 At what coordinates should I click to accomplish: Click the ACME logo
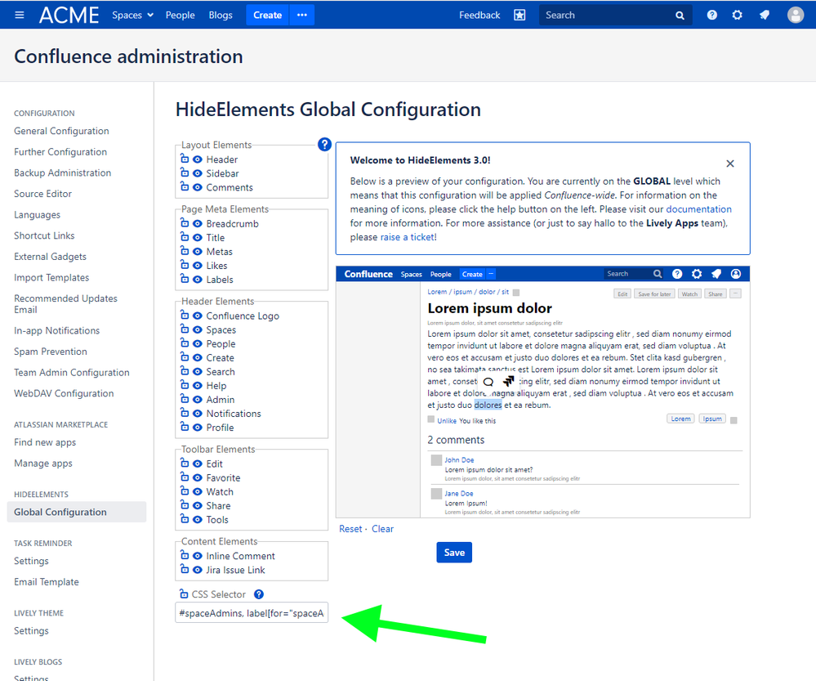tap(69, 15)
